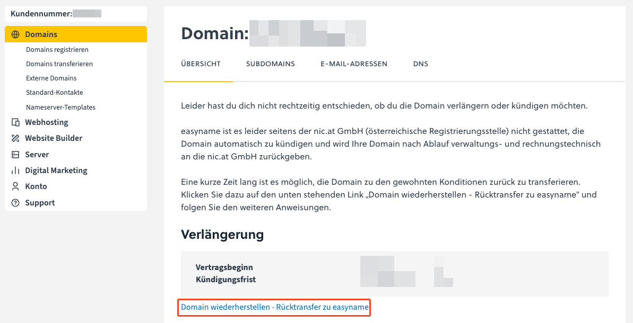Open Nameserver-Templates in the sidebar
The height and width of the screenshot is (323, 633).
pyautogui.click(x=60, y=107)
